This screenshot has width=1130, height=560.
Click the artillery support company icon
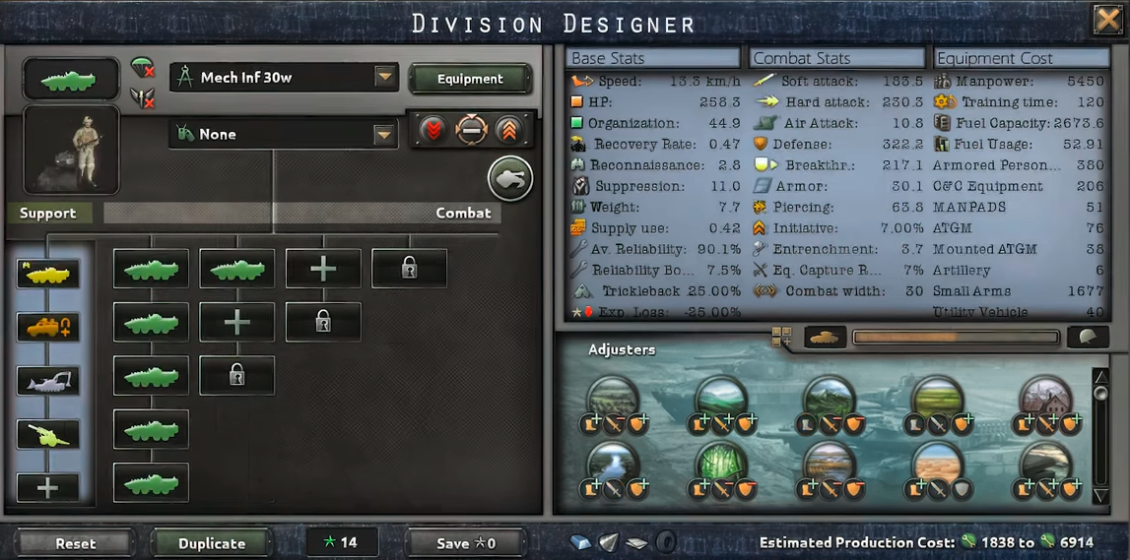click(x=47, y=434)
